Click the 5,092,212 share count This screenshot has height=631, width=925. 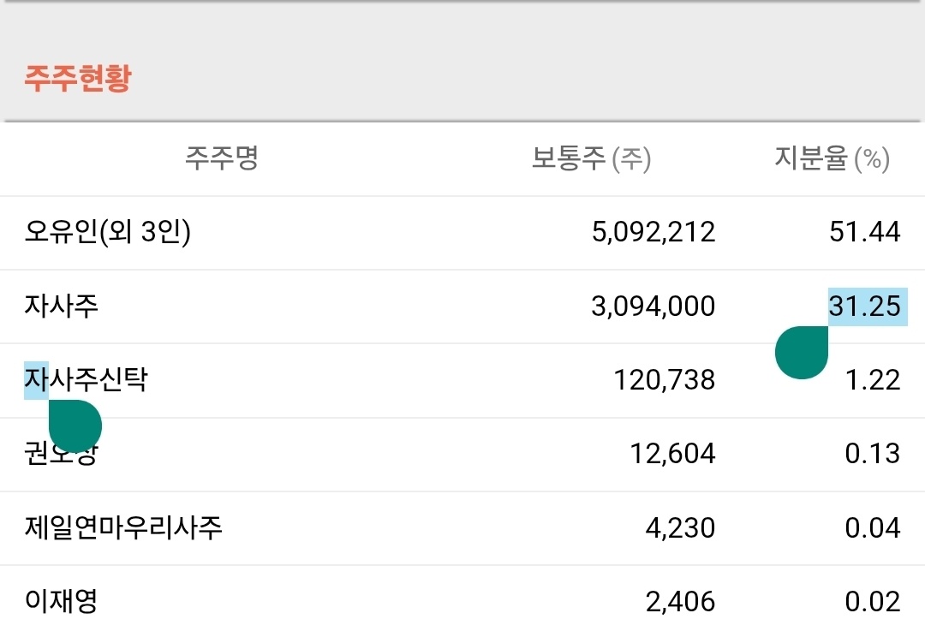point(653,232)
